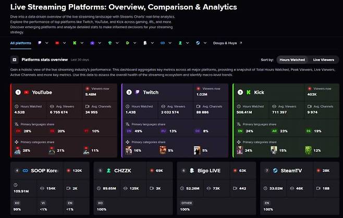Open the green Trovo-style platform icon in the tab bar
This screenshot has width=343, height=218.
[x=110, y=43]
